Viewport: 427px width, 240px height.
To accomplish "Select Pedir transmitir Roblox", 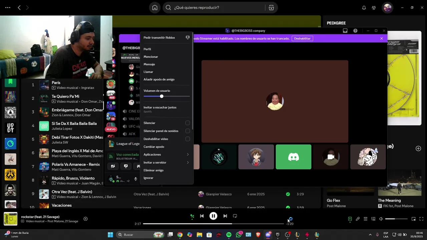I will (x=166, y=38).
